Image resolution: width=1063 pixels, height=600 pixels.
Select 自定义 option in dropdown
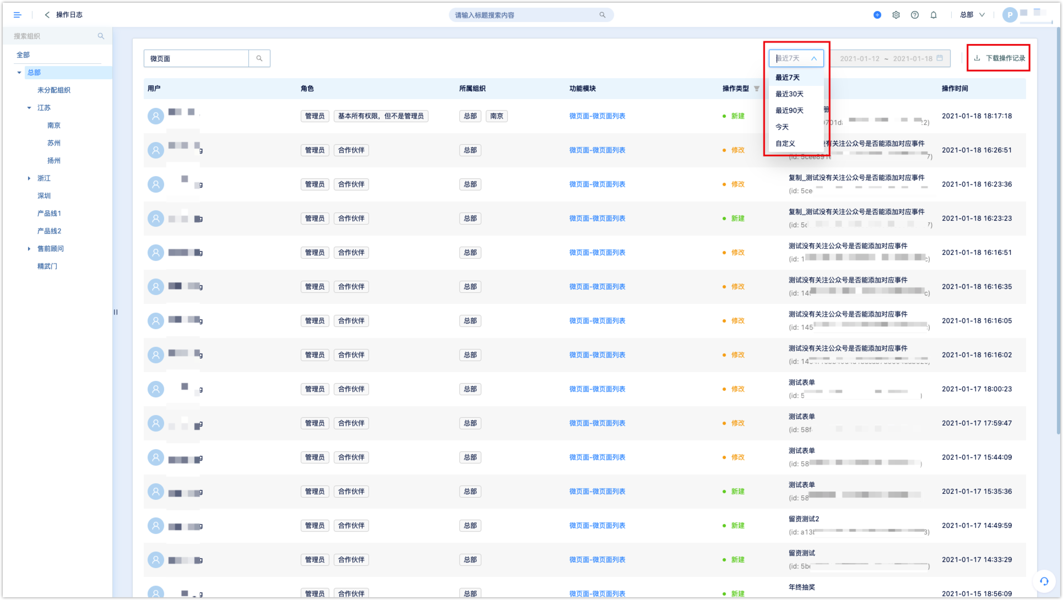(796, 143)
